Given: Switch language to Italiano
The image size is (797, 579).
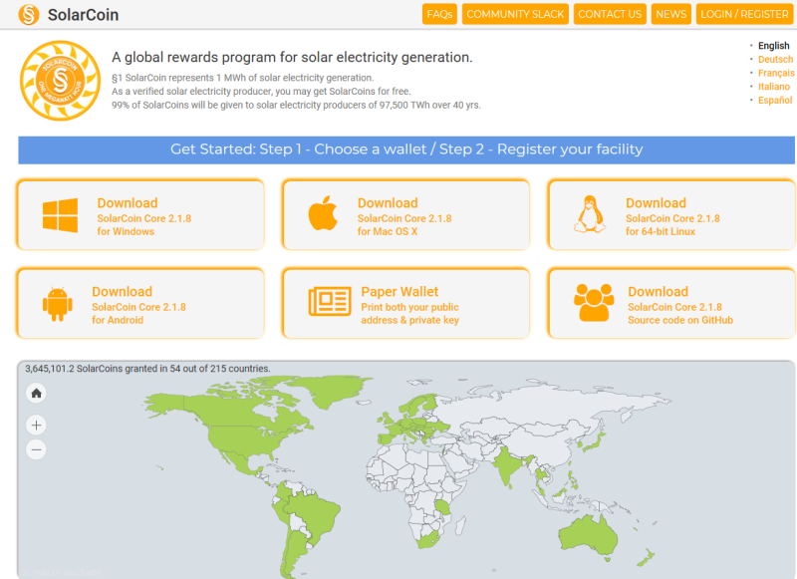Looking at the screenshot, I should (x=774, y=87).
